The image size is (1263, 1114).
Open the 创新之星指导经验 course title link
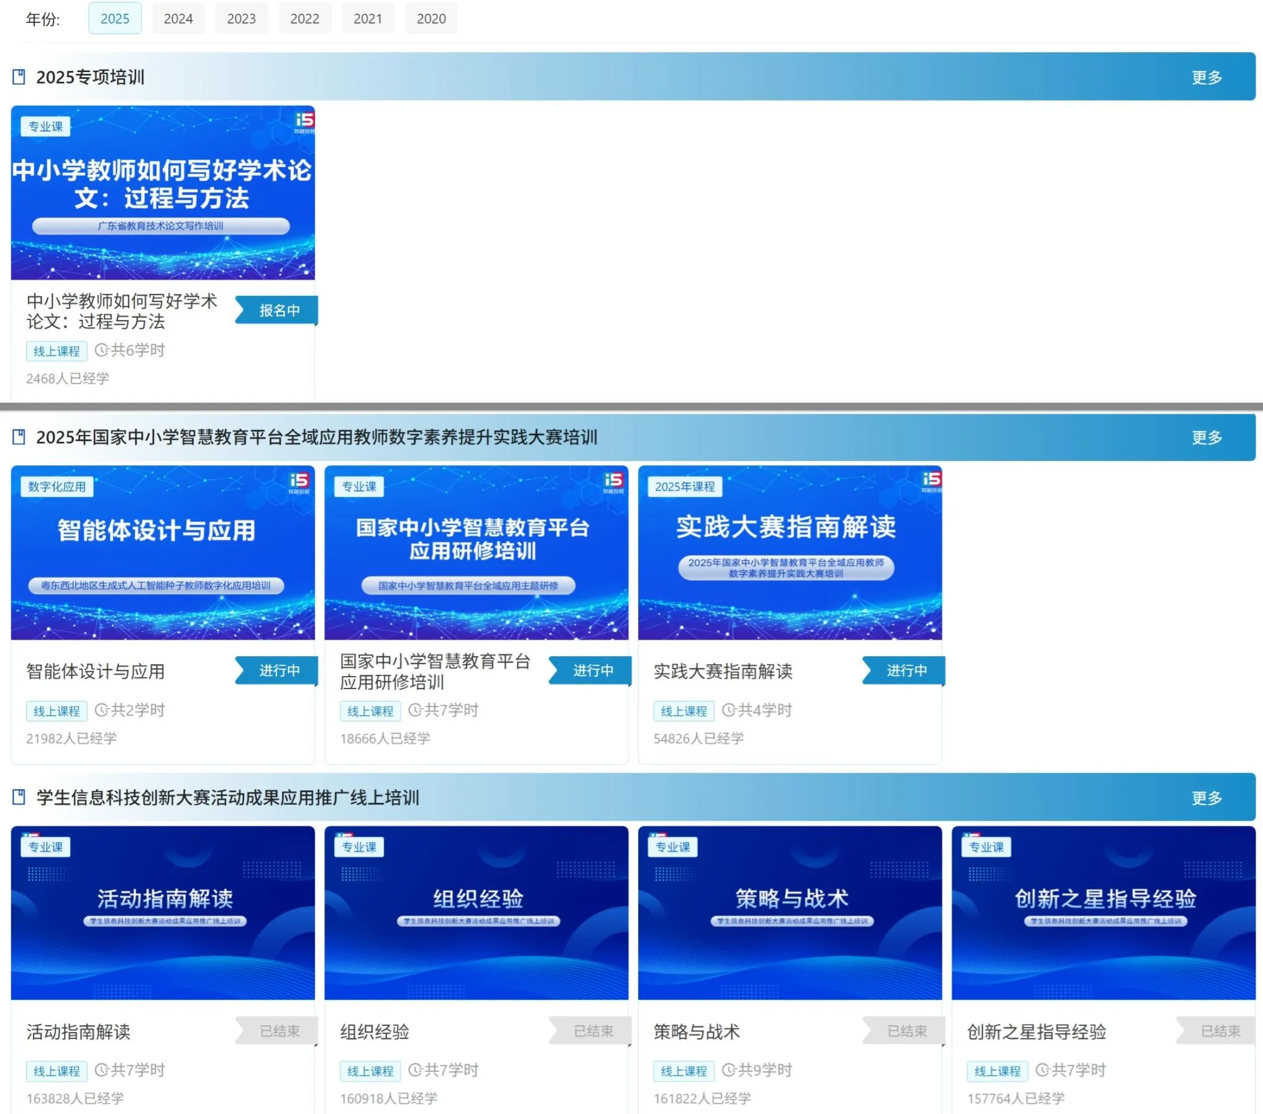point(1036,1032)
